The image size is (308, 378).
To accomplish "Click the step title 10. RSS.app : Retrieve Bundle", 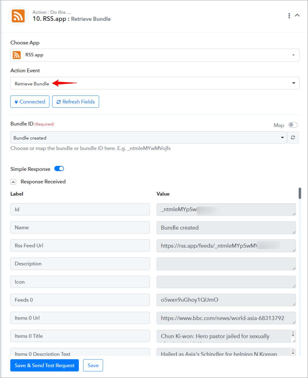I will [72, 19].
